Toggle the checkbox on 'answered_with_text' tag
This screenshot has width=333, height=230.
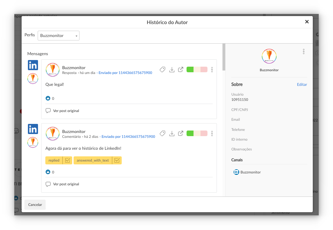click(x=117, y=160)
